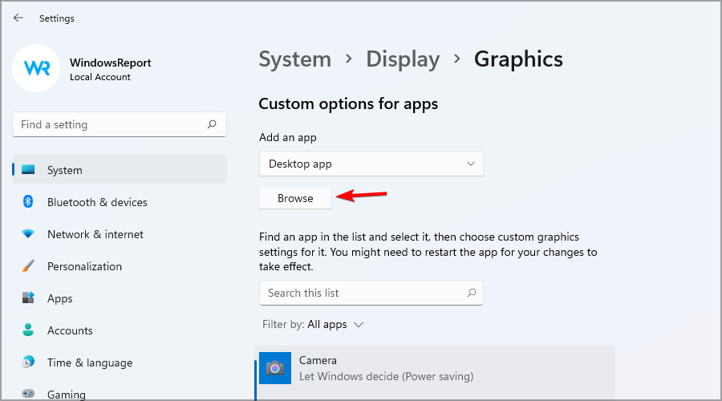Open the Apps sidebar icon
The image size is (722, 401).
[x=28, y=298]
